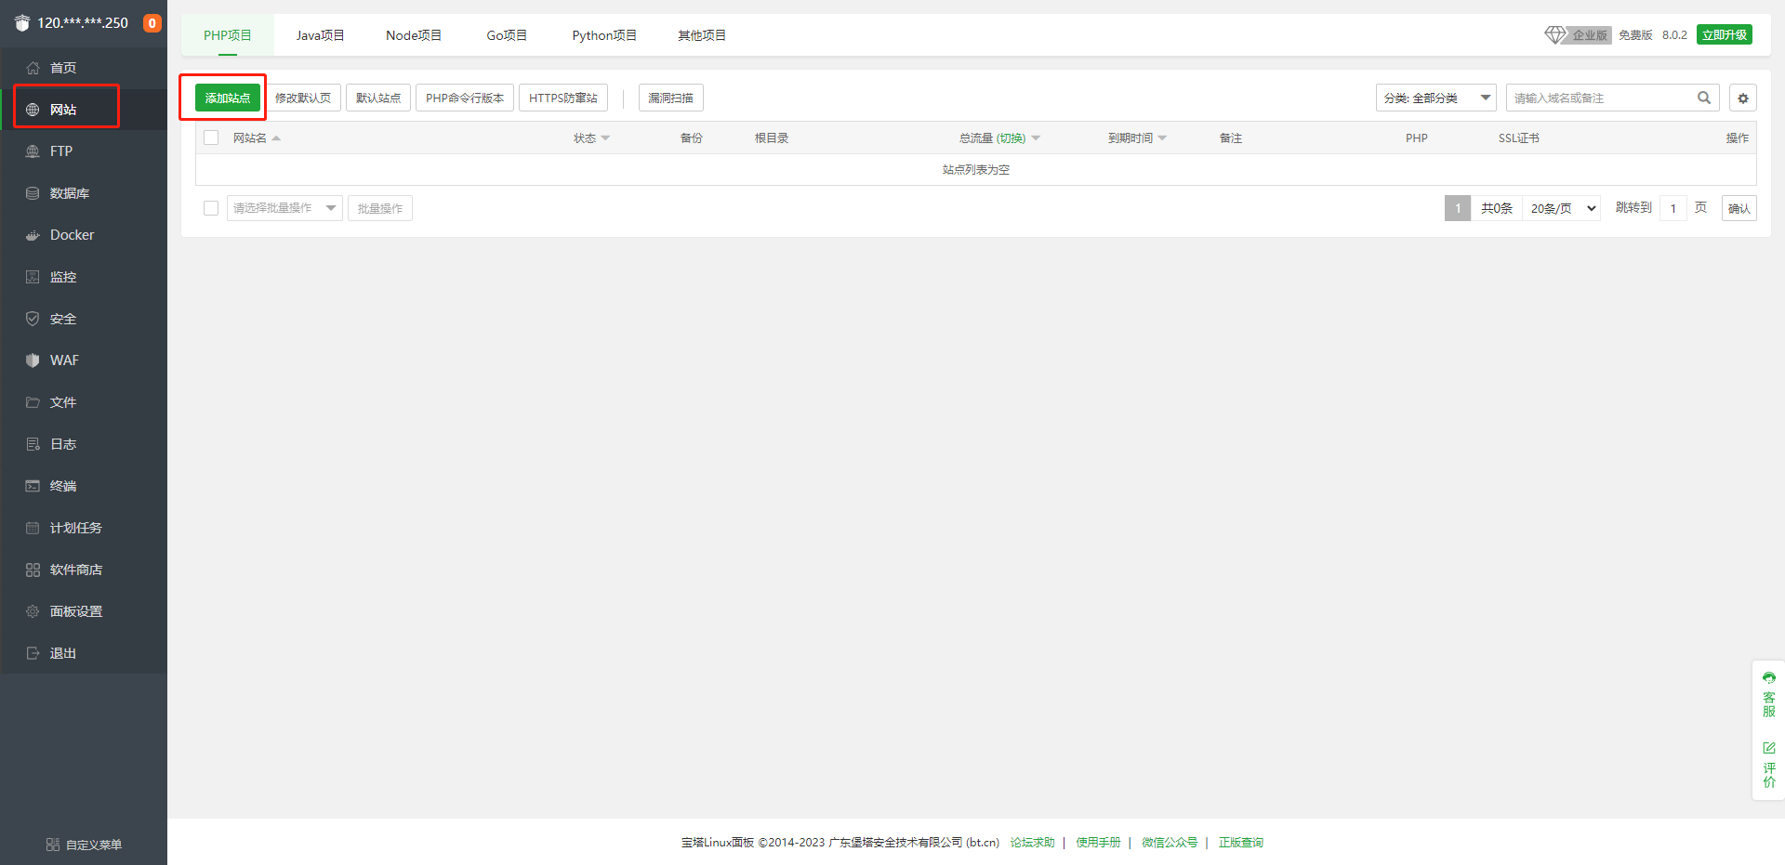Click the enterprise diamond icon
The height and width of the screenshot is (865, 1785).
click(x=1555, y=34)
